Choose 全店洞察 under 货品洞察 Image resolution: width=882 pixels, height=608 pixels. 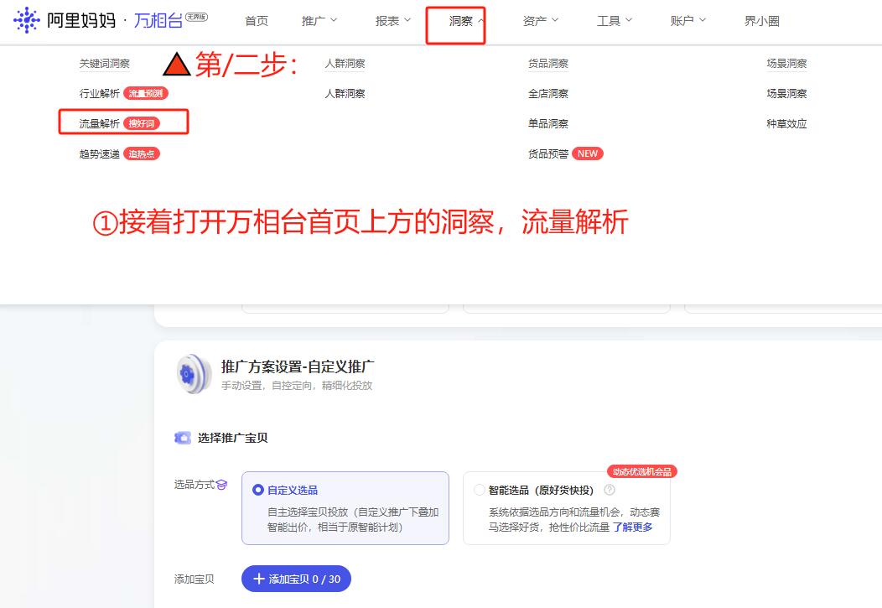click(x=547, y=93)
